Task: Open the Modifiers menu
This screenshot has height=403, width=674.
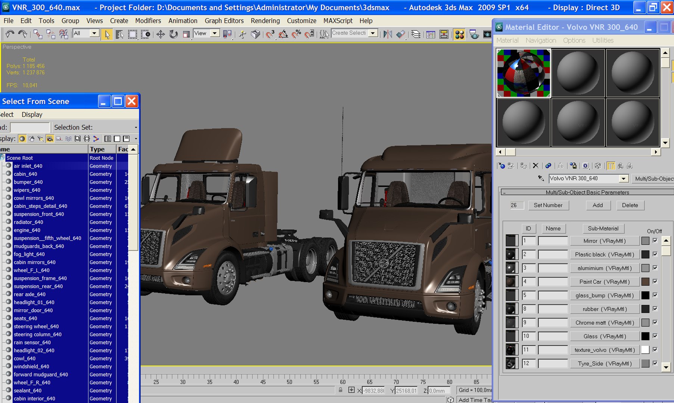Action: [148, 21]
